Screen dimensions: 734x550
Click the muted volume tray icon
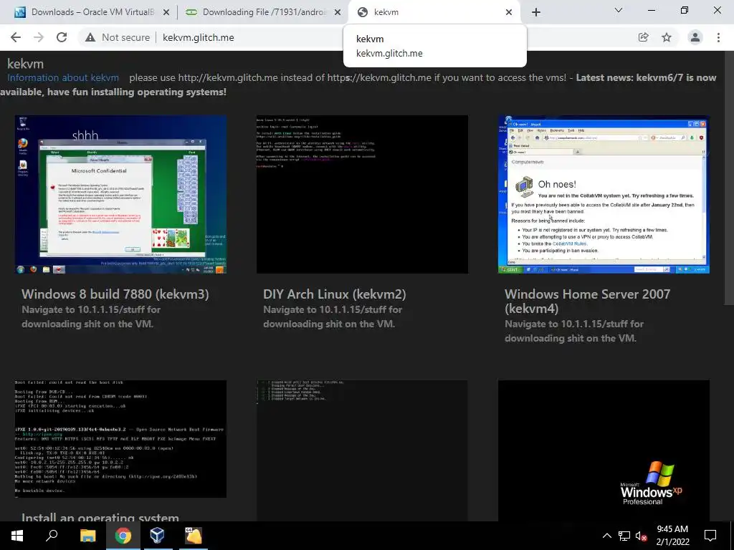642,536
